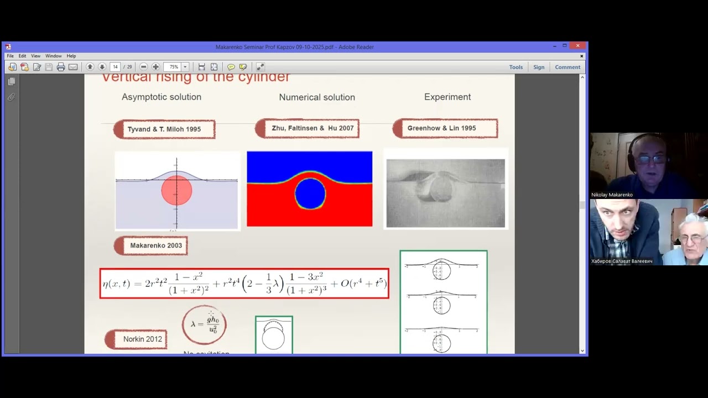708x398 pixels.
Task: Open the page thumbnails panel icon
Action: (x=11, y=81)
